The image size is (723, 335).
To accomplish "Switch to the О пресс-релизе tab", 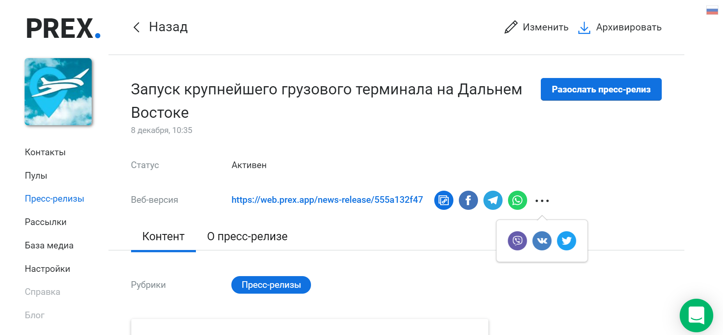I will click(247, 236).
